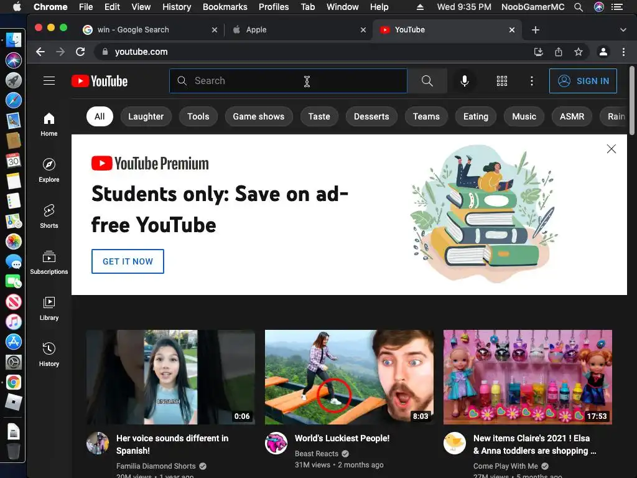Click the YouTube logo
This screenshot has width=637, height=478.
pos(100,81)
